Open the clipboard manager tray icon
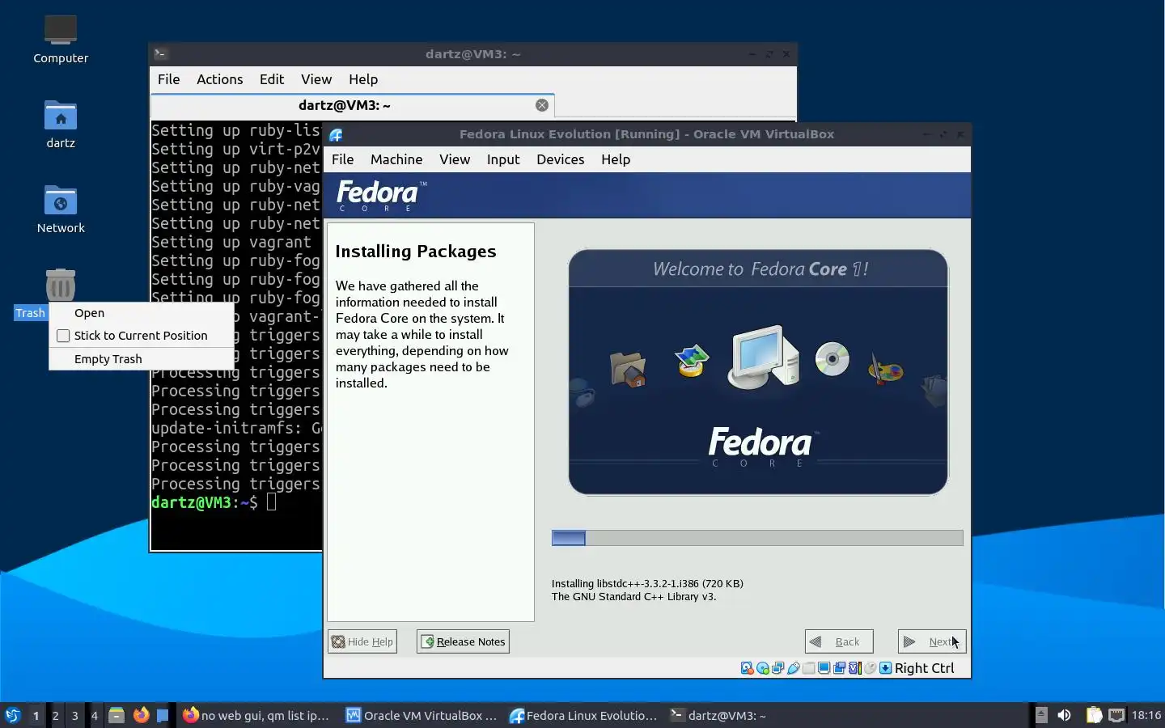1165x728 pixels. tap(1094, 715)
